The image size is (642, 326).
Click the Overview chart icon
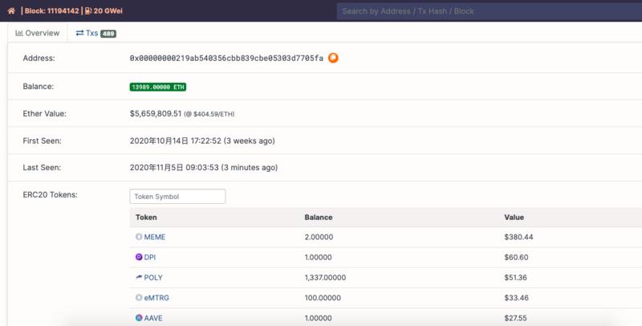[18, 33]
